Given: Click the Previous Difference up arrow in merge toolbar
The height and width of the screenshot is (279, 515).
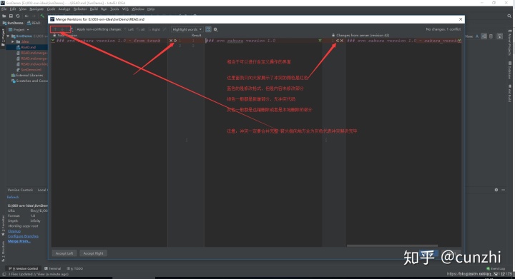Looking at the screenshot, I should pyautogui.click(x=55, y=29).
